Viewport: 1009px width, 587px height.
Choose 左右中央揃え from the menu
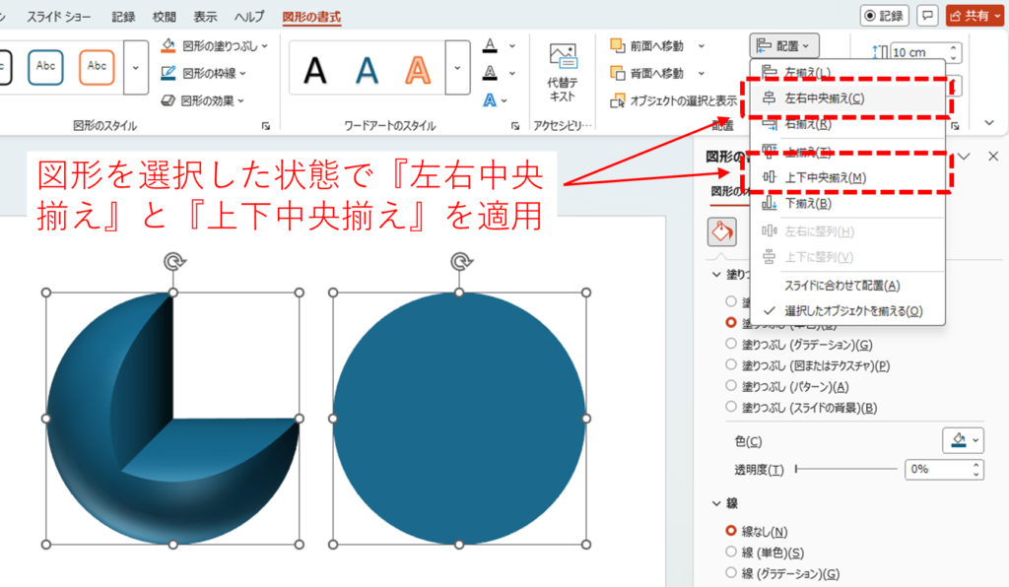(825, 98)
